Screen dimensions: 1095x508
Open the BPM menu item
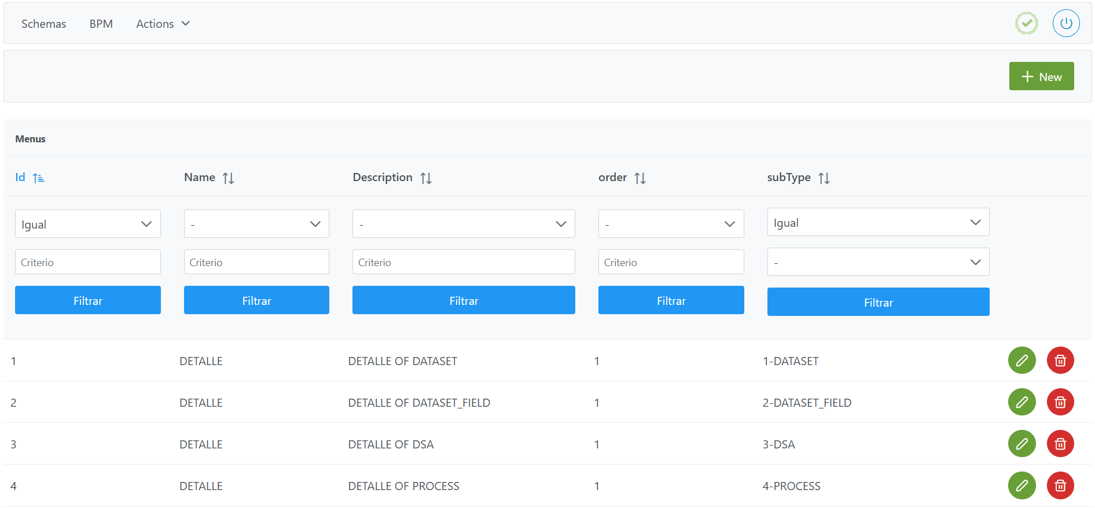101,24
